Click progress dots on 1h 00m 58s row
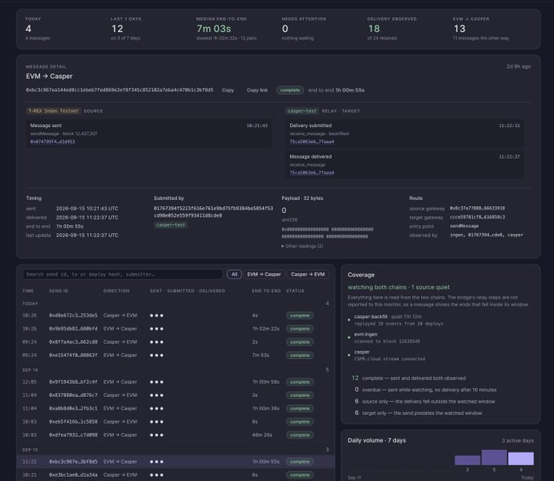Screen dimensions: 554x481 coord(156,382)
